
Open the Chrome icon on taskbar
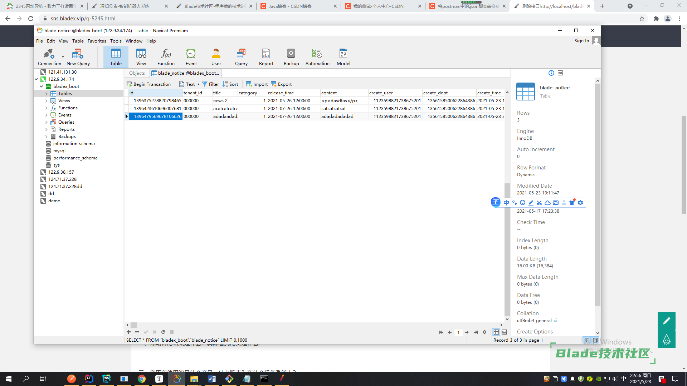pos(142,379)
